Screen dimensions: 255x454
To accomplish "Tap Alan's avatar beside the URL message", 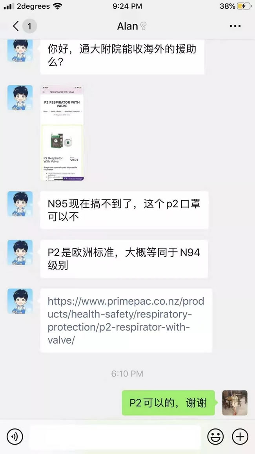I will click(20, 301).
